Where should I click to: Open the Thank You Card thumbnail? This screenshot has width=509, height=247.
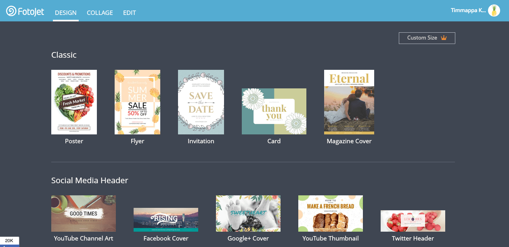(x=274, y=111)
